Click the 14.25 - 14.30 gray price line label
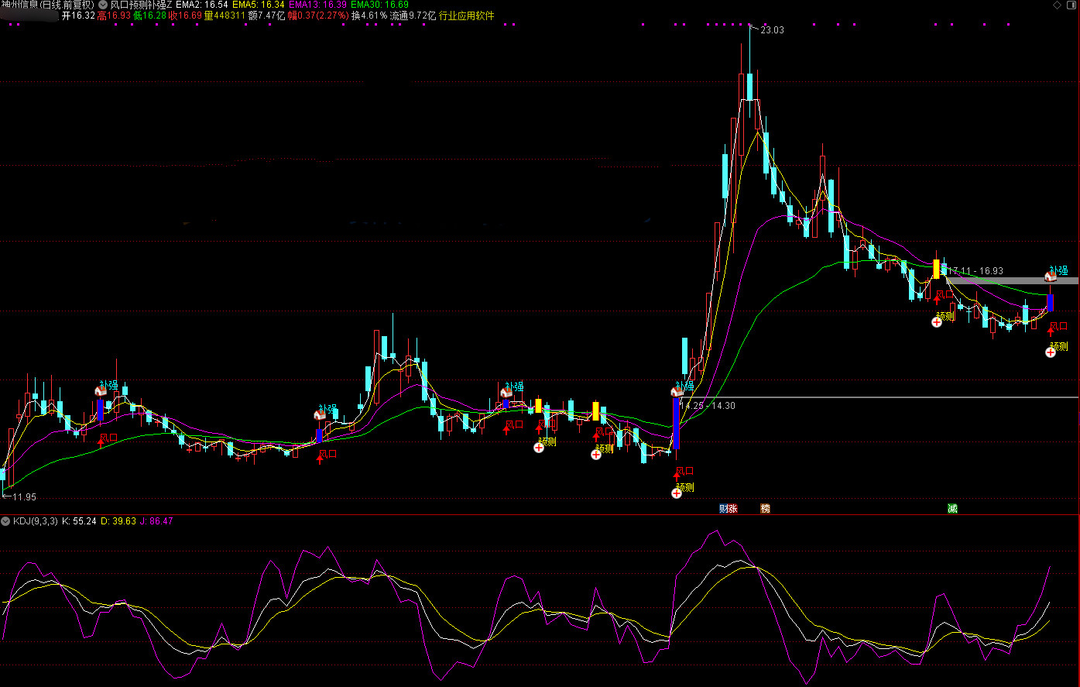The width and height of the screenshot is (1080, 687). click(x=708, y=405)
